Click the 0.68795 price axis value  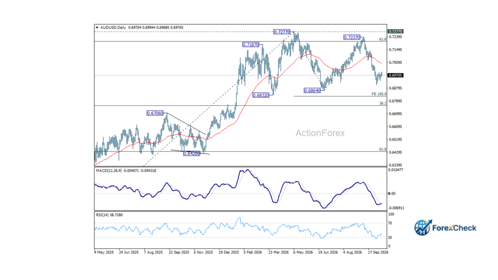point(395,88)
